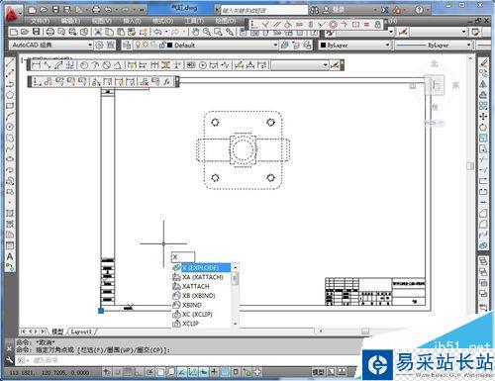Viewport: 495px width, 381px height.
Task: Click the Zoom Realtime magnifier icon
Action: [207, 32]
